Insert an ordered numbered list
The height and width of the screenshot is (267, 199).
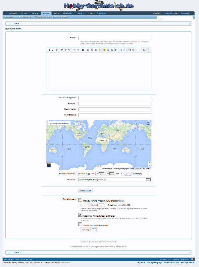(92, 50)
